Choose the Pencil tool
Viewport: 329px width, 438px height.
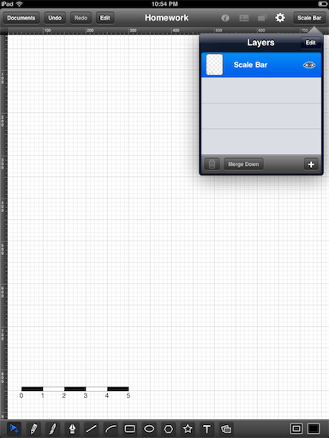(x=33, y=429)
